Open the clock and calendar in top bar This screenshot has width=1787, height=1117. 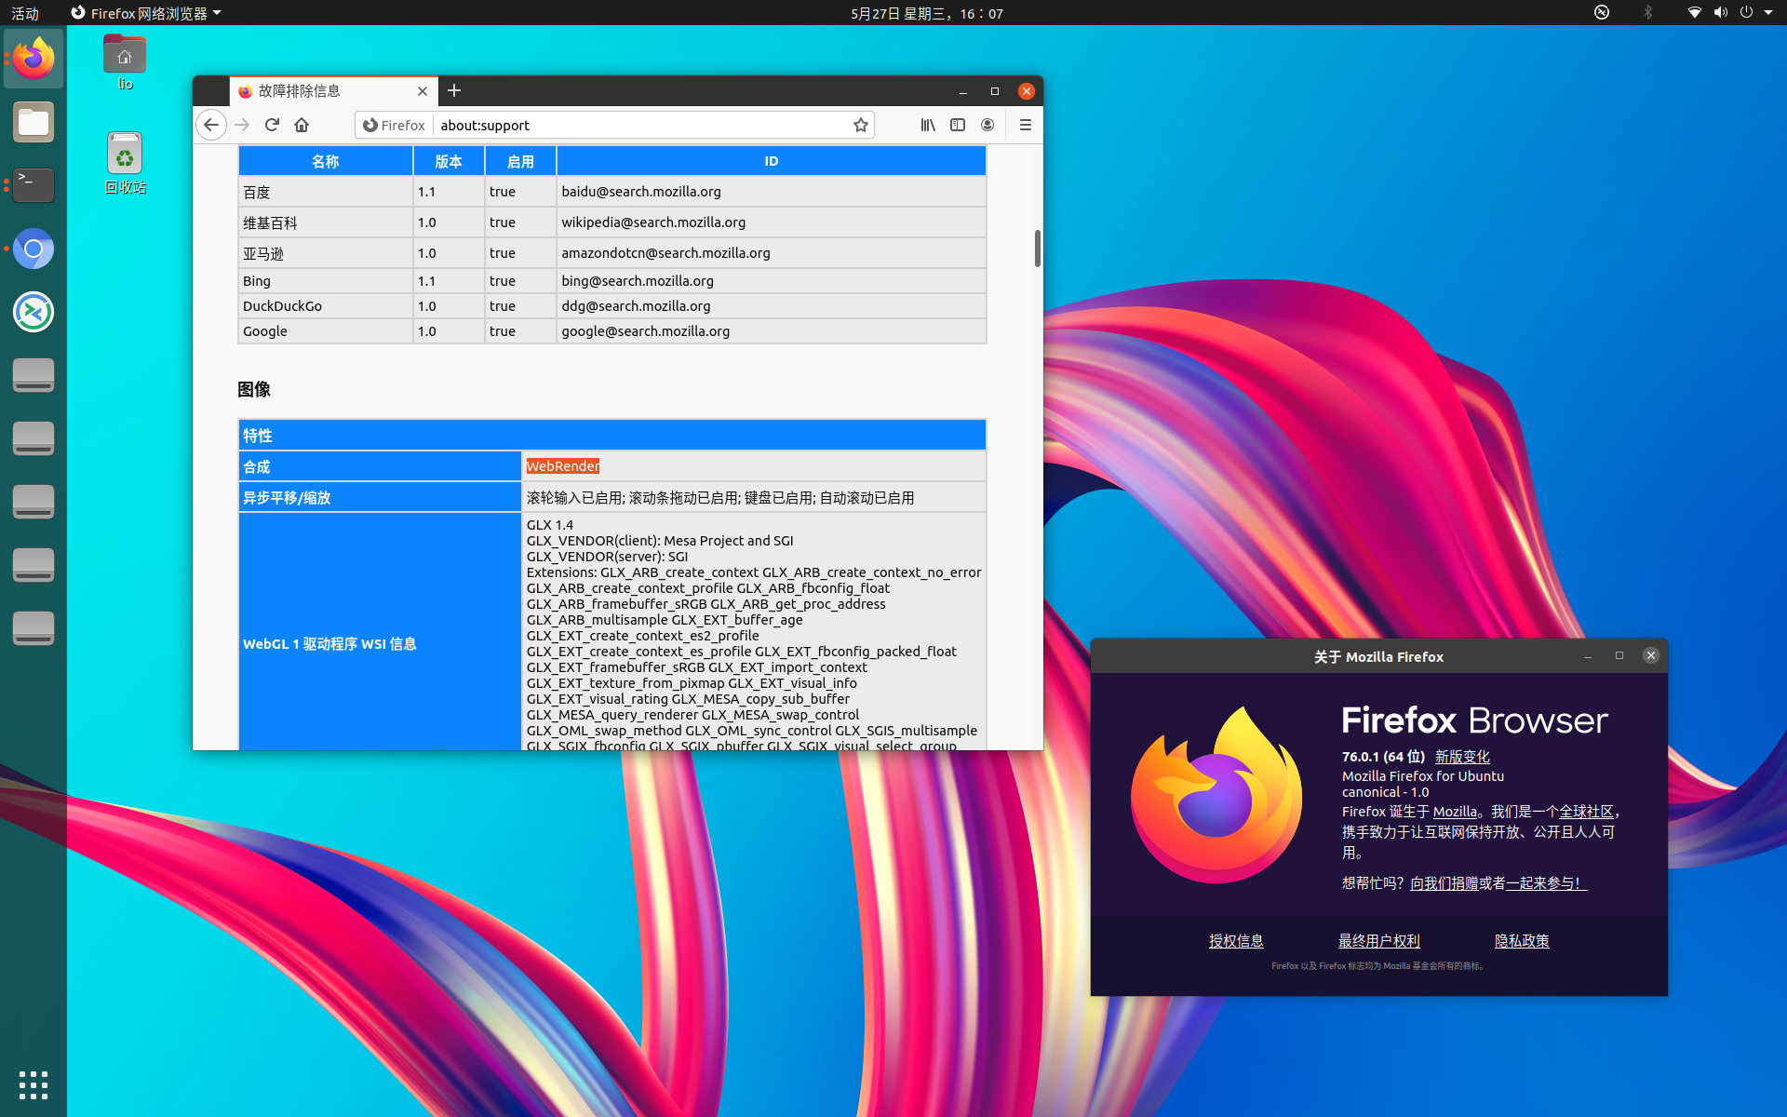(x=927, y=13)
